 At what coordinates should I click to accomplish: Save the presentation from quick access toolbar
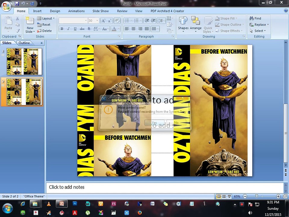pyautogui.click(x=17, y=4)
